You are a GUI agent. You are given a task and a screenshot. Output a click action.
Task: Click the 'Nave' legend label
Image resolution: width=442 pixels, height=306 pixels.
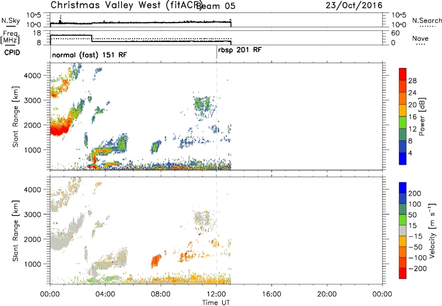pos(420,39)
